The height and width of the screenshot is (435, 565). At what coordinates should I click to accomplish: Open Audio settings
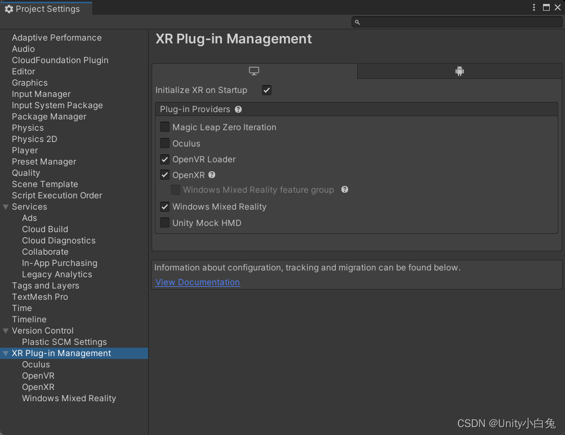[x=24, y=49]
